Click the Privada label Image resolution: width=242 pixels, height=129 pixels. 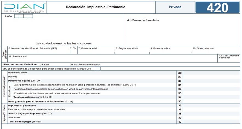(x=175, y=7)
